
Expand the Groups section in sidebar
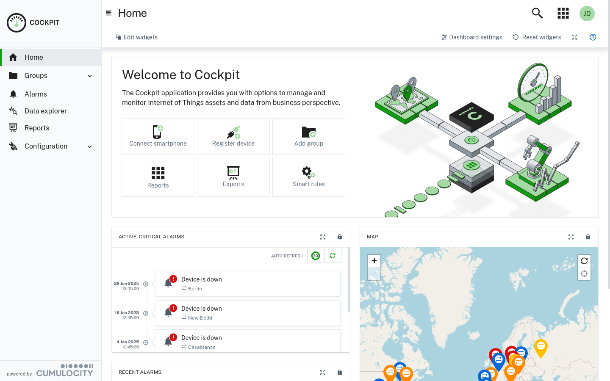click(89, 75)
